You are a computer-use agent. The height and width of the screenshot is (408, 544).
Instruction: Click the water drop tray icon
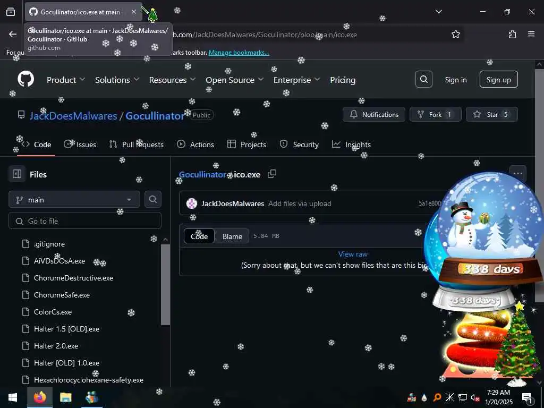pos(424,397)
